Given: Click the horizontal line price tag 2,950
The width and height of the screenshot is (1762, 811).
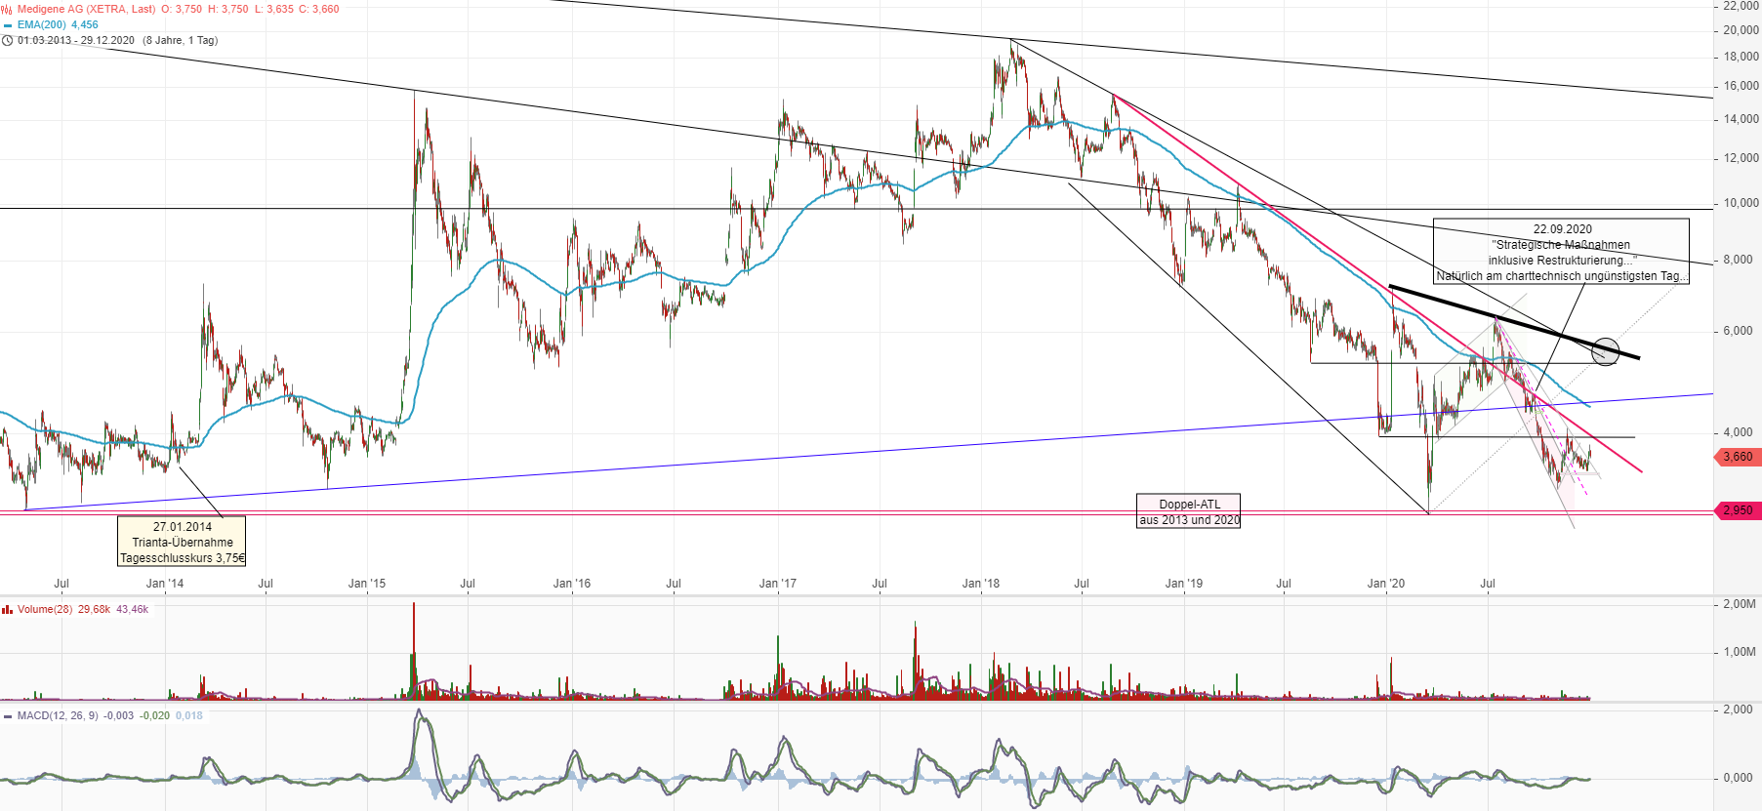Looking at the screenshot, I should pyautogui.click(x=1738, y=510).
